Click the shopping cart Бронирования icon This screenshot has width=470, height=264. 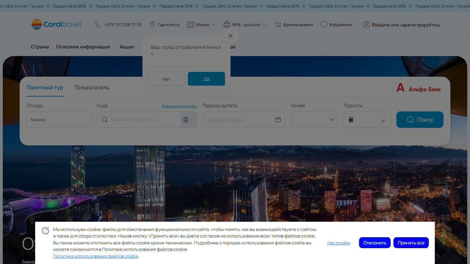click(x=278, y=25)
